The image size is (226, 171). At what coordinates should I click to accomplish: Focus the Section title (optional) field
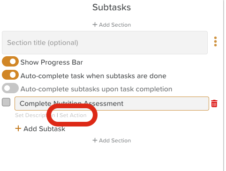(x=105, y=43)
